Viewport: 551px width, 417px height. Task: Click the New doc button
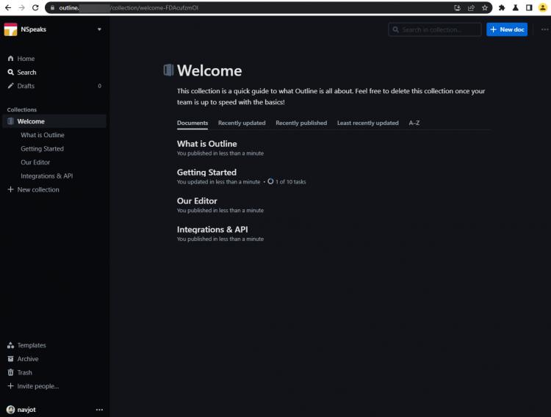507,29
